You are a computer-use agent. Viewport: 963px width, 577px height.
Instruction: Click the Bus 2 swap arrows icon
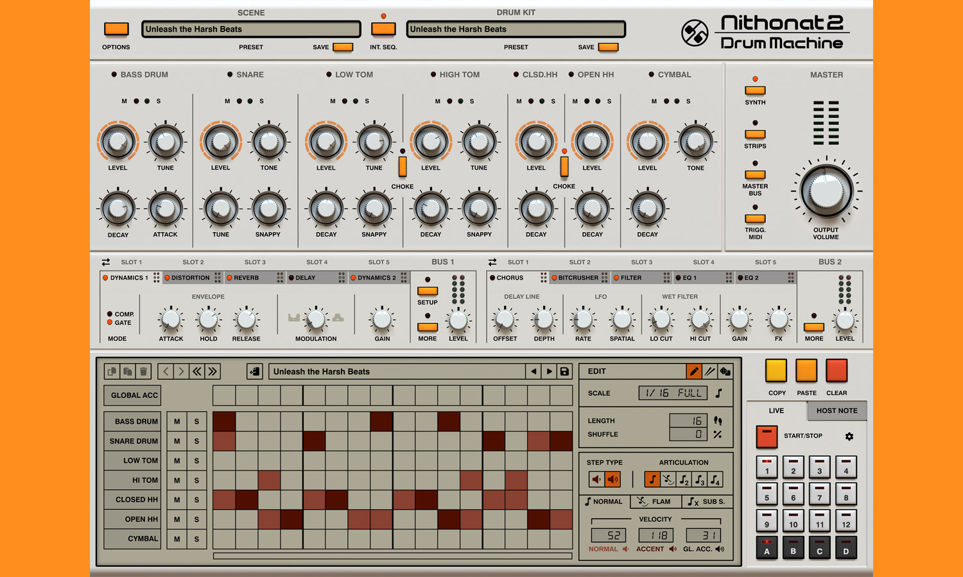pos(492,262)
